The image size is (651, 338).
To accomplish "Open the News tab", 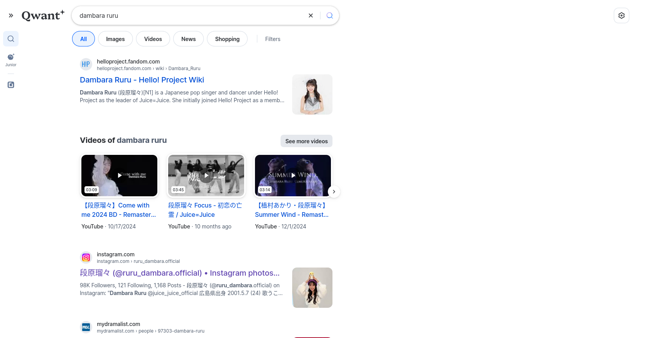I will [188, 39].
